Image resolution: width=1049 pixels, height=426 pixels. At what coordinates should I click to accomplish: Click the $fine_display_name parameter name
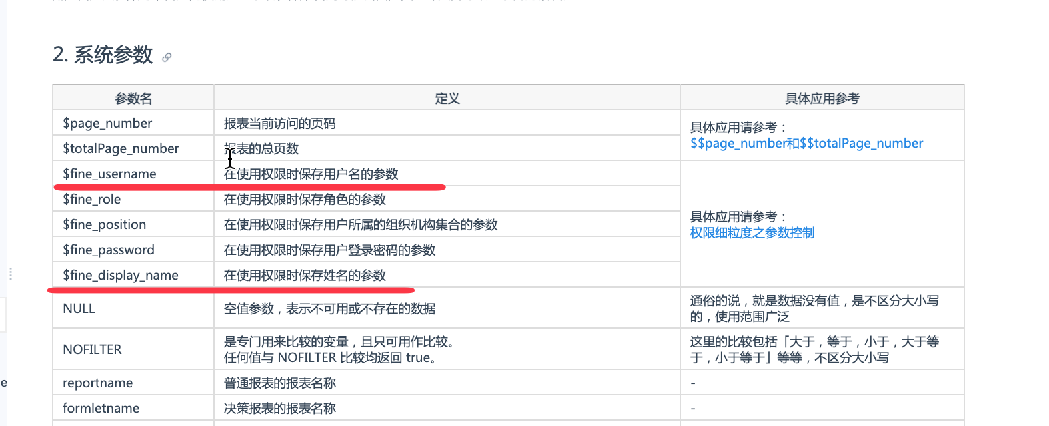[x=121, y=276]
